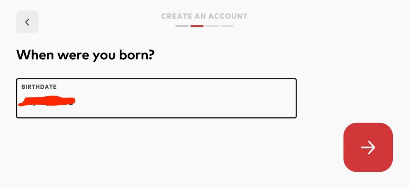The width and height of the screenshot is (409, 188).
Task: Click the white arrow inside the red square
Action: pos(368,147)
